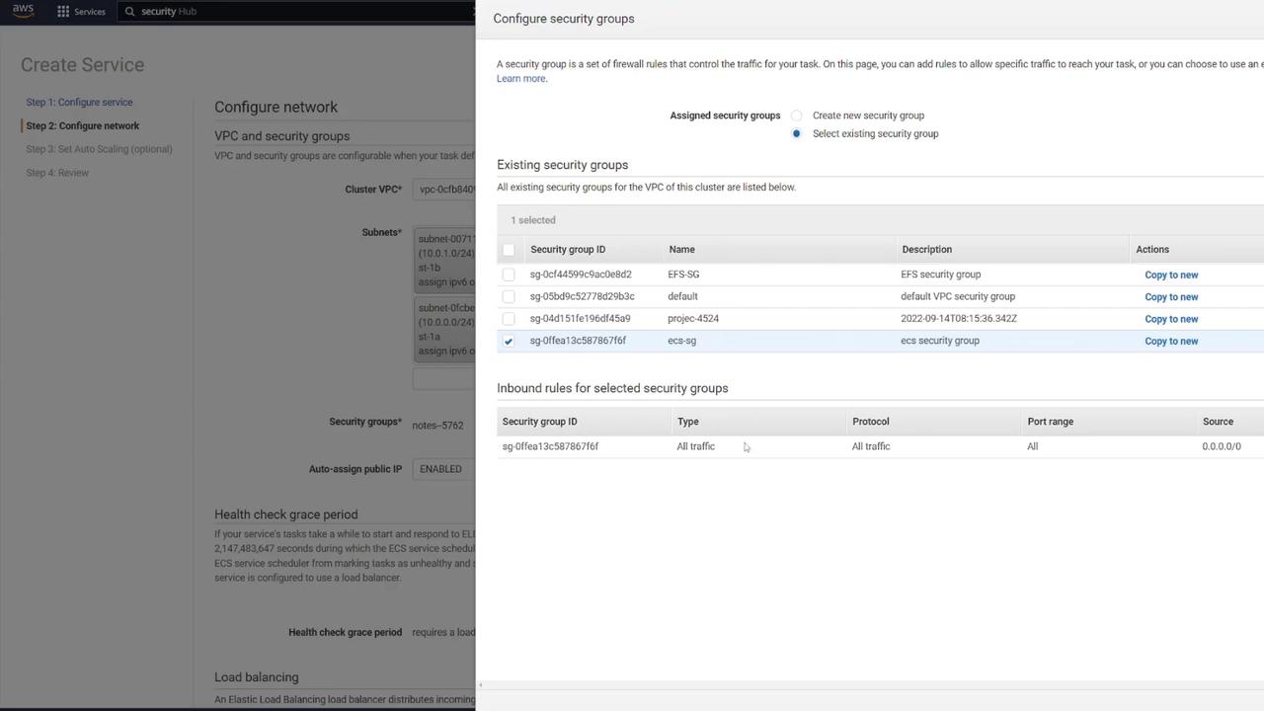The image size is (1264, 711).
Task: Choose Select existing security group radio
Action: pyautogui.click(x=797, y=133)
